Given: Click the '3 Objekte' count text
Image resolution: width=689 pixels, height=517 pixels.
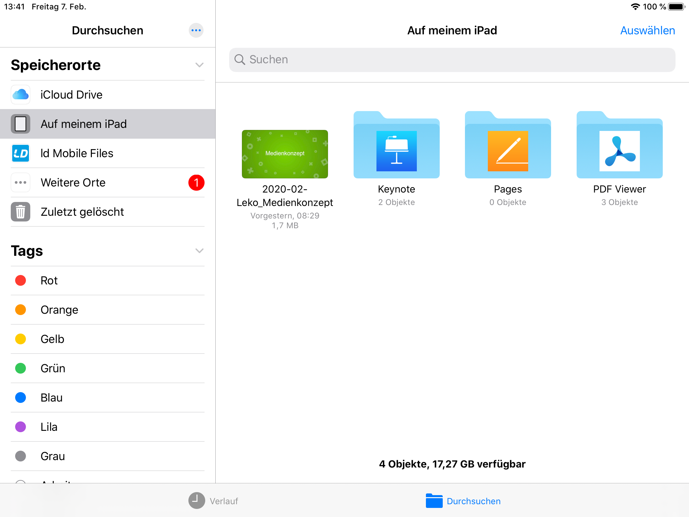Looking at the screenshot, I should click(619, 202).
